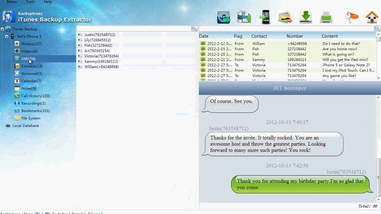The image size is (381, 214).
Task: Select contact William(+94248998)
Action: (x=101, y=67)
